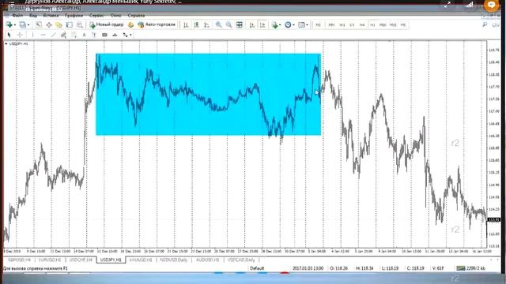The height and width of the screenshot is (284, 506).
Task: Select the Cursor arrow tool
Action: coord(9,35)
